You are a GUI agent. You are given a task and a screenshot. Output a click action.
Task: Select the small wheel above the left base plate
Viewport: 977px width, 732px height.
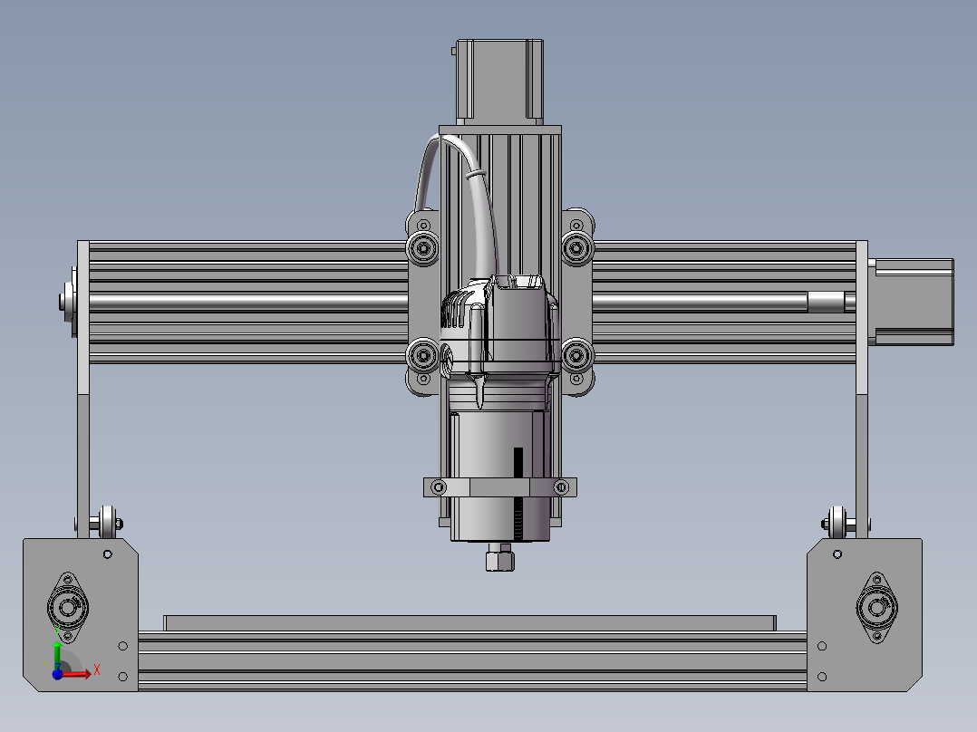(x=108, y=523)
